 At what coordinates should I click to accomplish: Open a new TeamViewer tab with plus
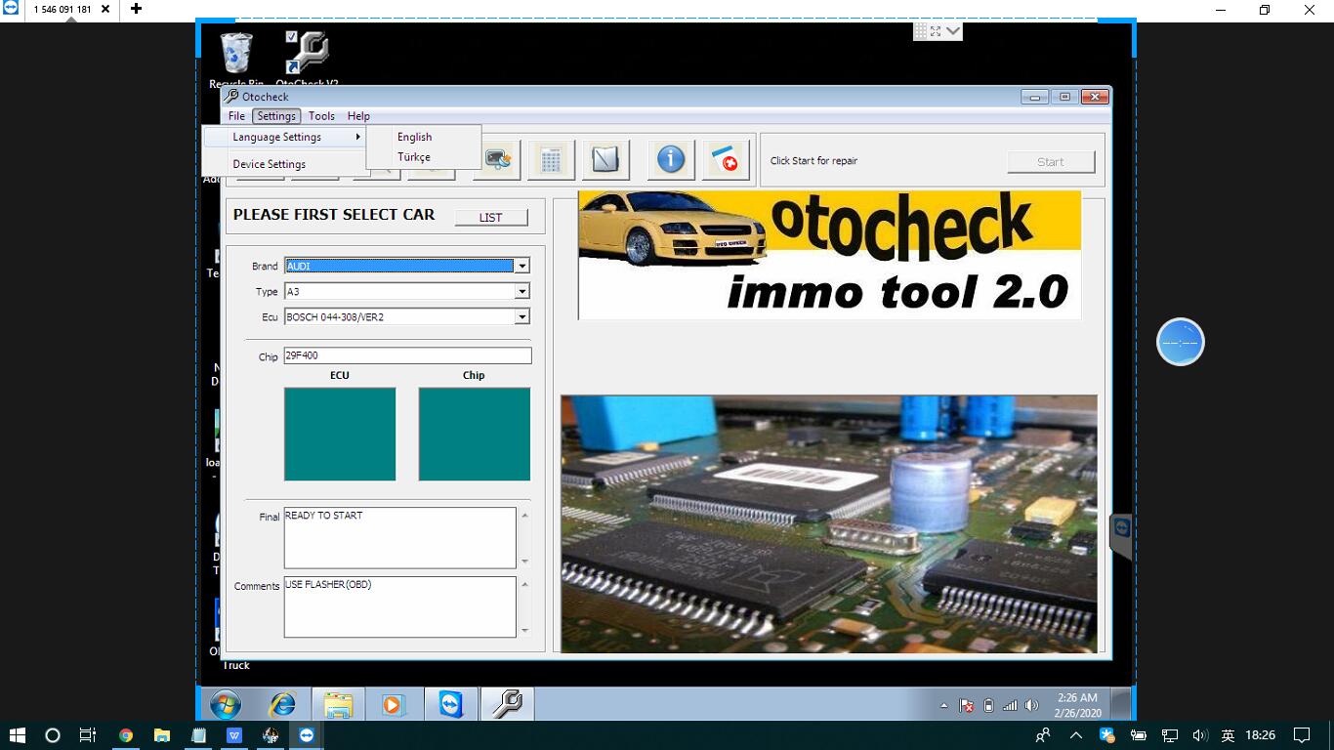click(136, 9)
